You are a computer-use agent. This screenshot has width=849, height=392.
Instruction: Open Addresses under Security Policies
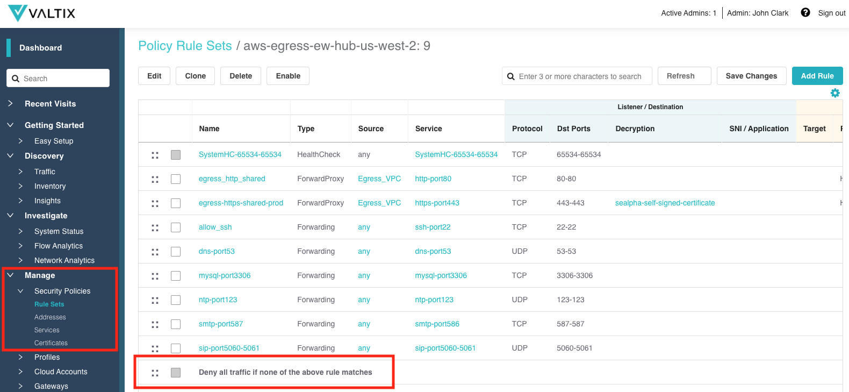pyautogui.click(x=50, y=317)
